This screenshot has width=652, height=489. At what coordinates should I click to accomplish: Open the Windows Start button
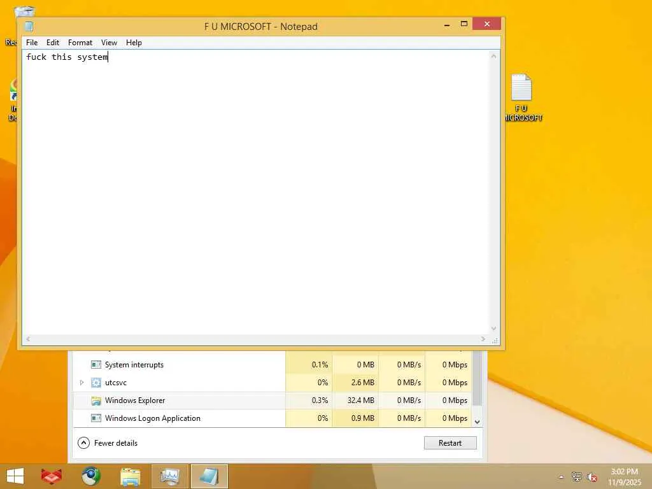pos(15,476)
